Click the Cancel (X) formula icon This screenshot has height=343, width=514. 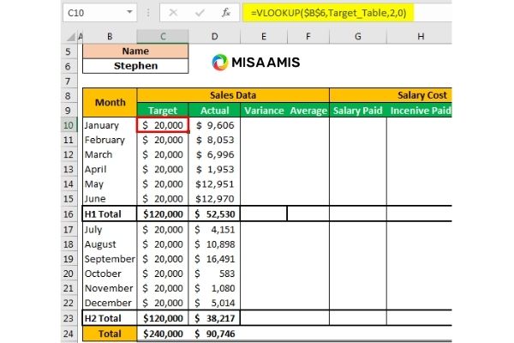173,13
